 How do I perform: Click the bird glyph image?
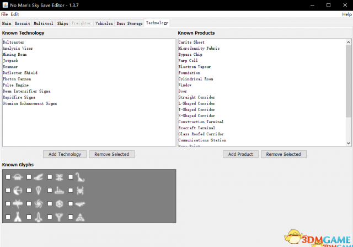coord(39,177)
